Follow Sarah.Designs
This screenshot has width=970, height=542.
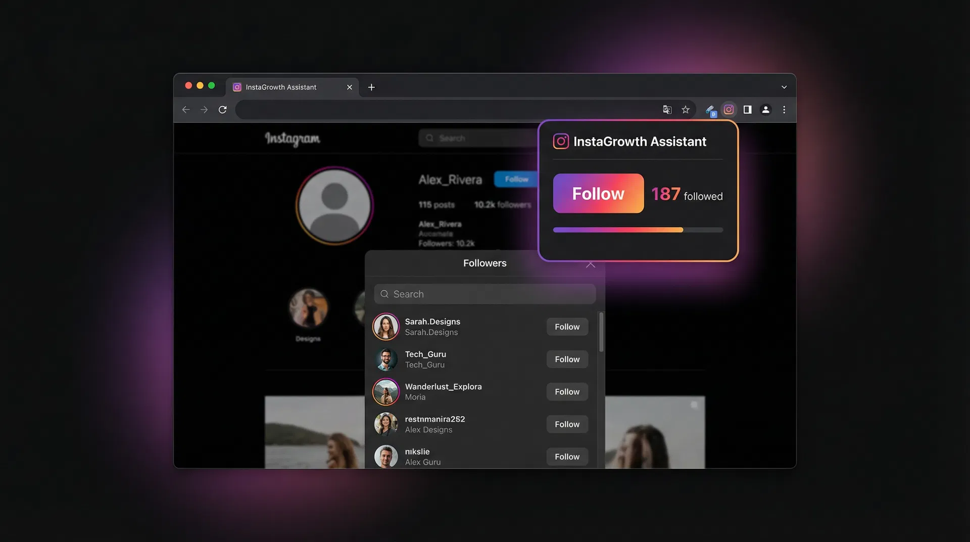coord(567,327)
